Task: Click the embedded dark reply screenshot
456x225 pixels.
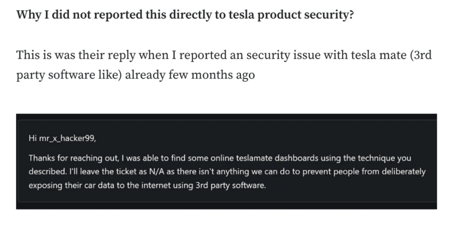Action: click(x=226, y=161)
